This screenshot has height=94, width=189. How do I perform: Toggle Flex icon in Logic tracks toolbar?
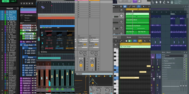click(134, 7)
